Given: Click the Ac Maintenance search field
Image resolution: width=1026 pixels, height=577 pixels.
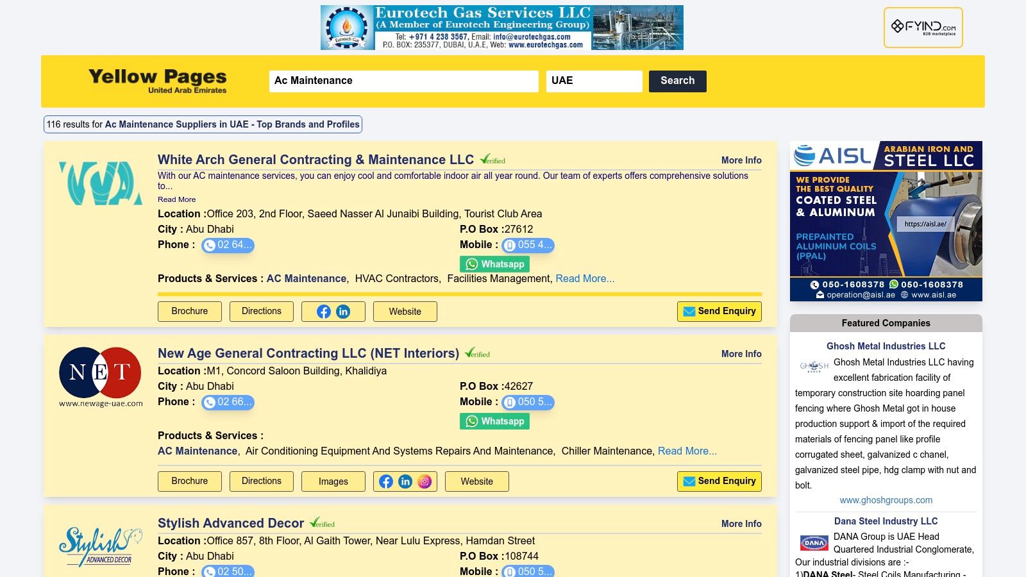Looking at the screenshot, I should pyautogui.click(x=403, y=81).
